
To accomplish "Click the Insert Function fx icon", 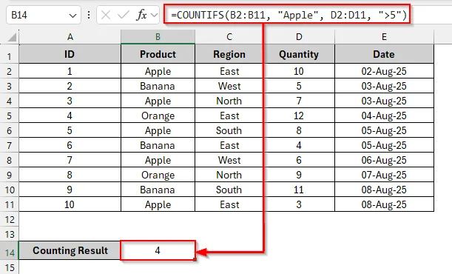I will tap(141, 15).
